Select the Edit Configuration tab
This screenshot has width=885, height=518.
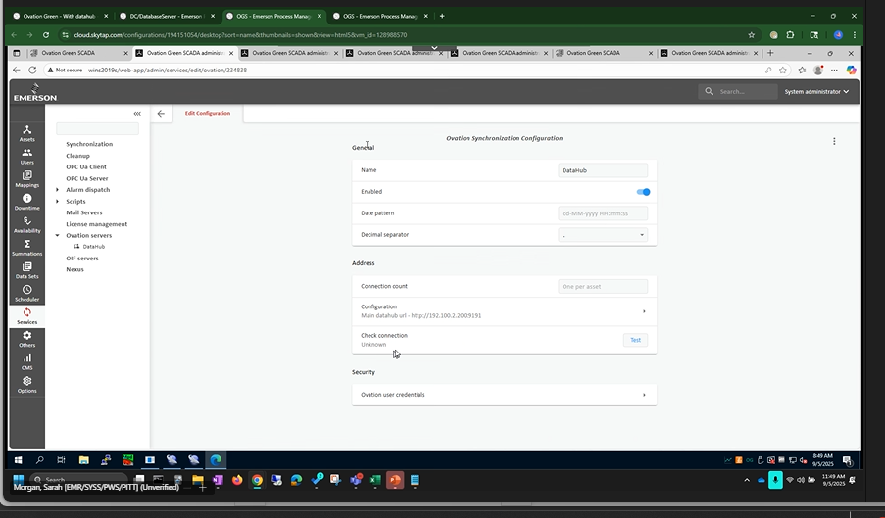[x=208, y=114]
